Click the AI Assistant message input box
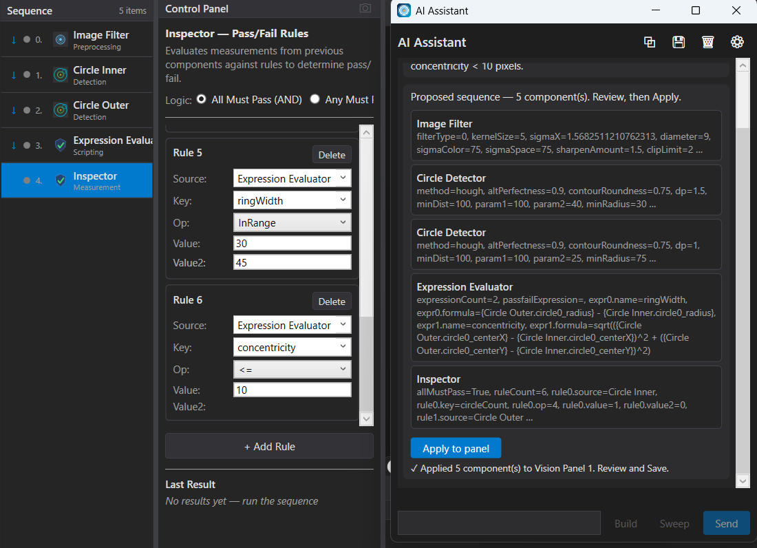This screenshot has width=757, height=548. point(499,523)
